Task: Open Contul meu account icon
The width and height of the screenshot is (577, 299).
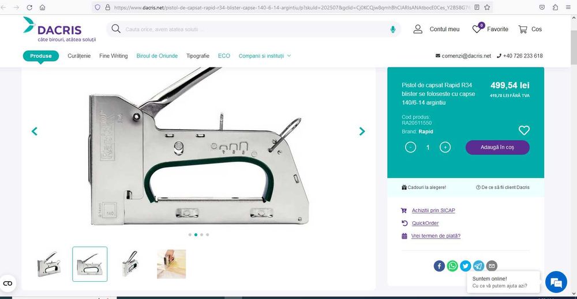Action: pos(418,29)
